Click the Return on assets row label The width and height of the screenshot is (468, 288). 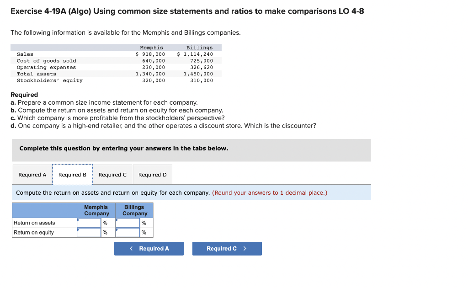tap(34, 223)
